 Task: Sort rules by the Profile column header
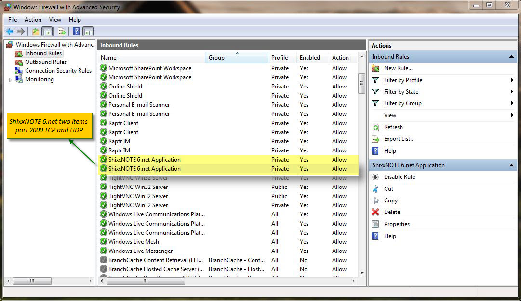[282, 57]
